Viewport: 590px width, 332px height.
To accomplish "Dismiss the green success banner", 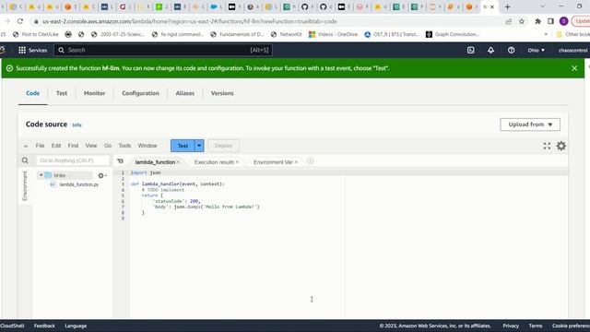I will (574, 68).
